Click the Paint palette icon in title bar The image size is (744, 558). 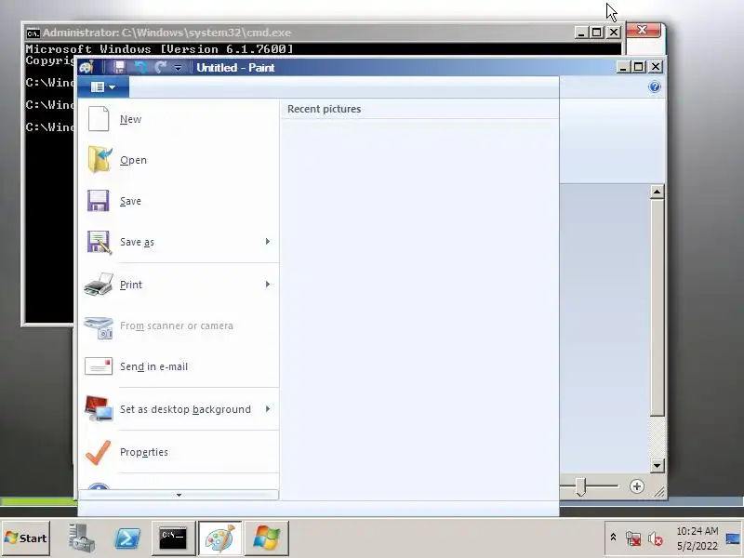(x=86, y=67)
